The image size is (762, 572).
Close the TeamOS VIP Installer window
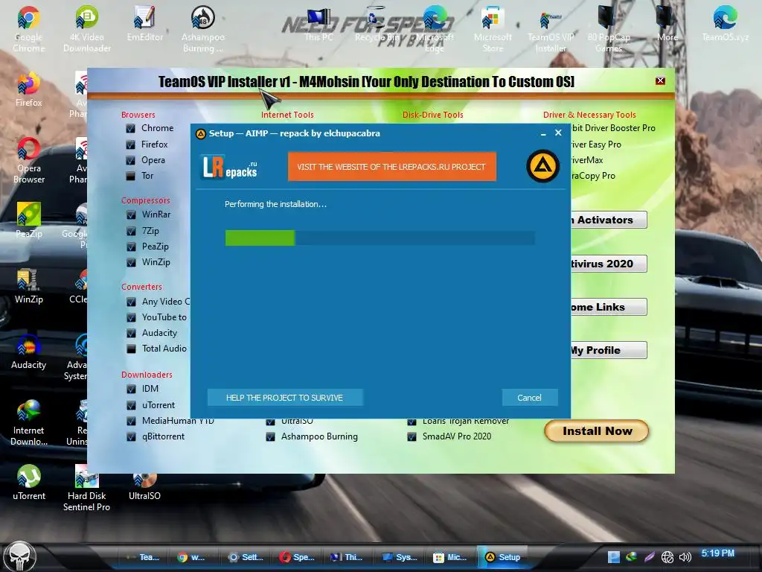[660, 80]
